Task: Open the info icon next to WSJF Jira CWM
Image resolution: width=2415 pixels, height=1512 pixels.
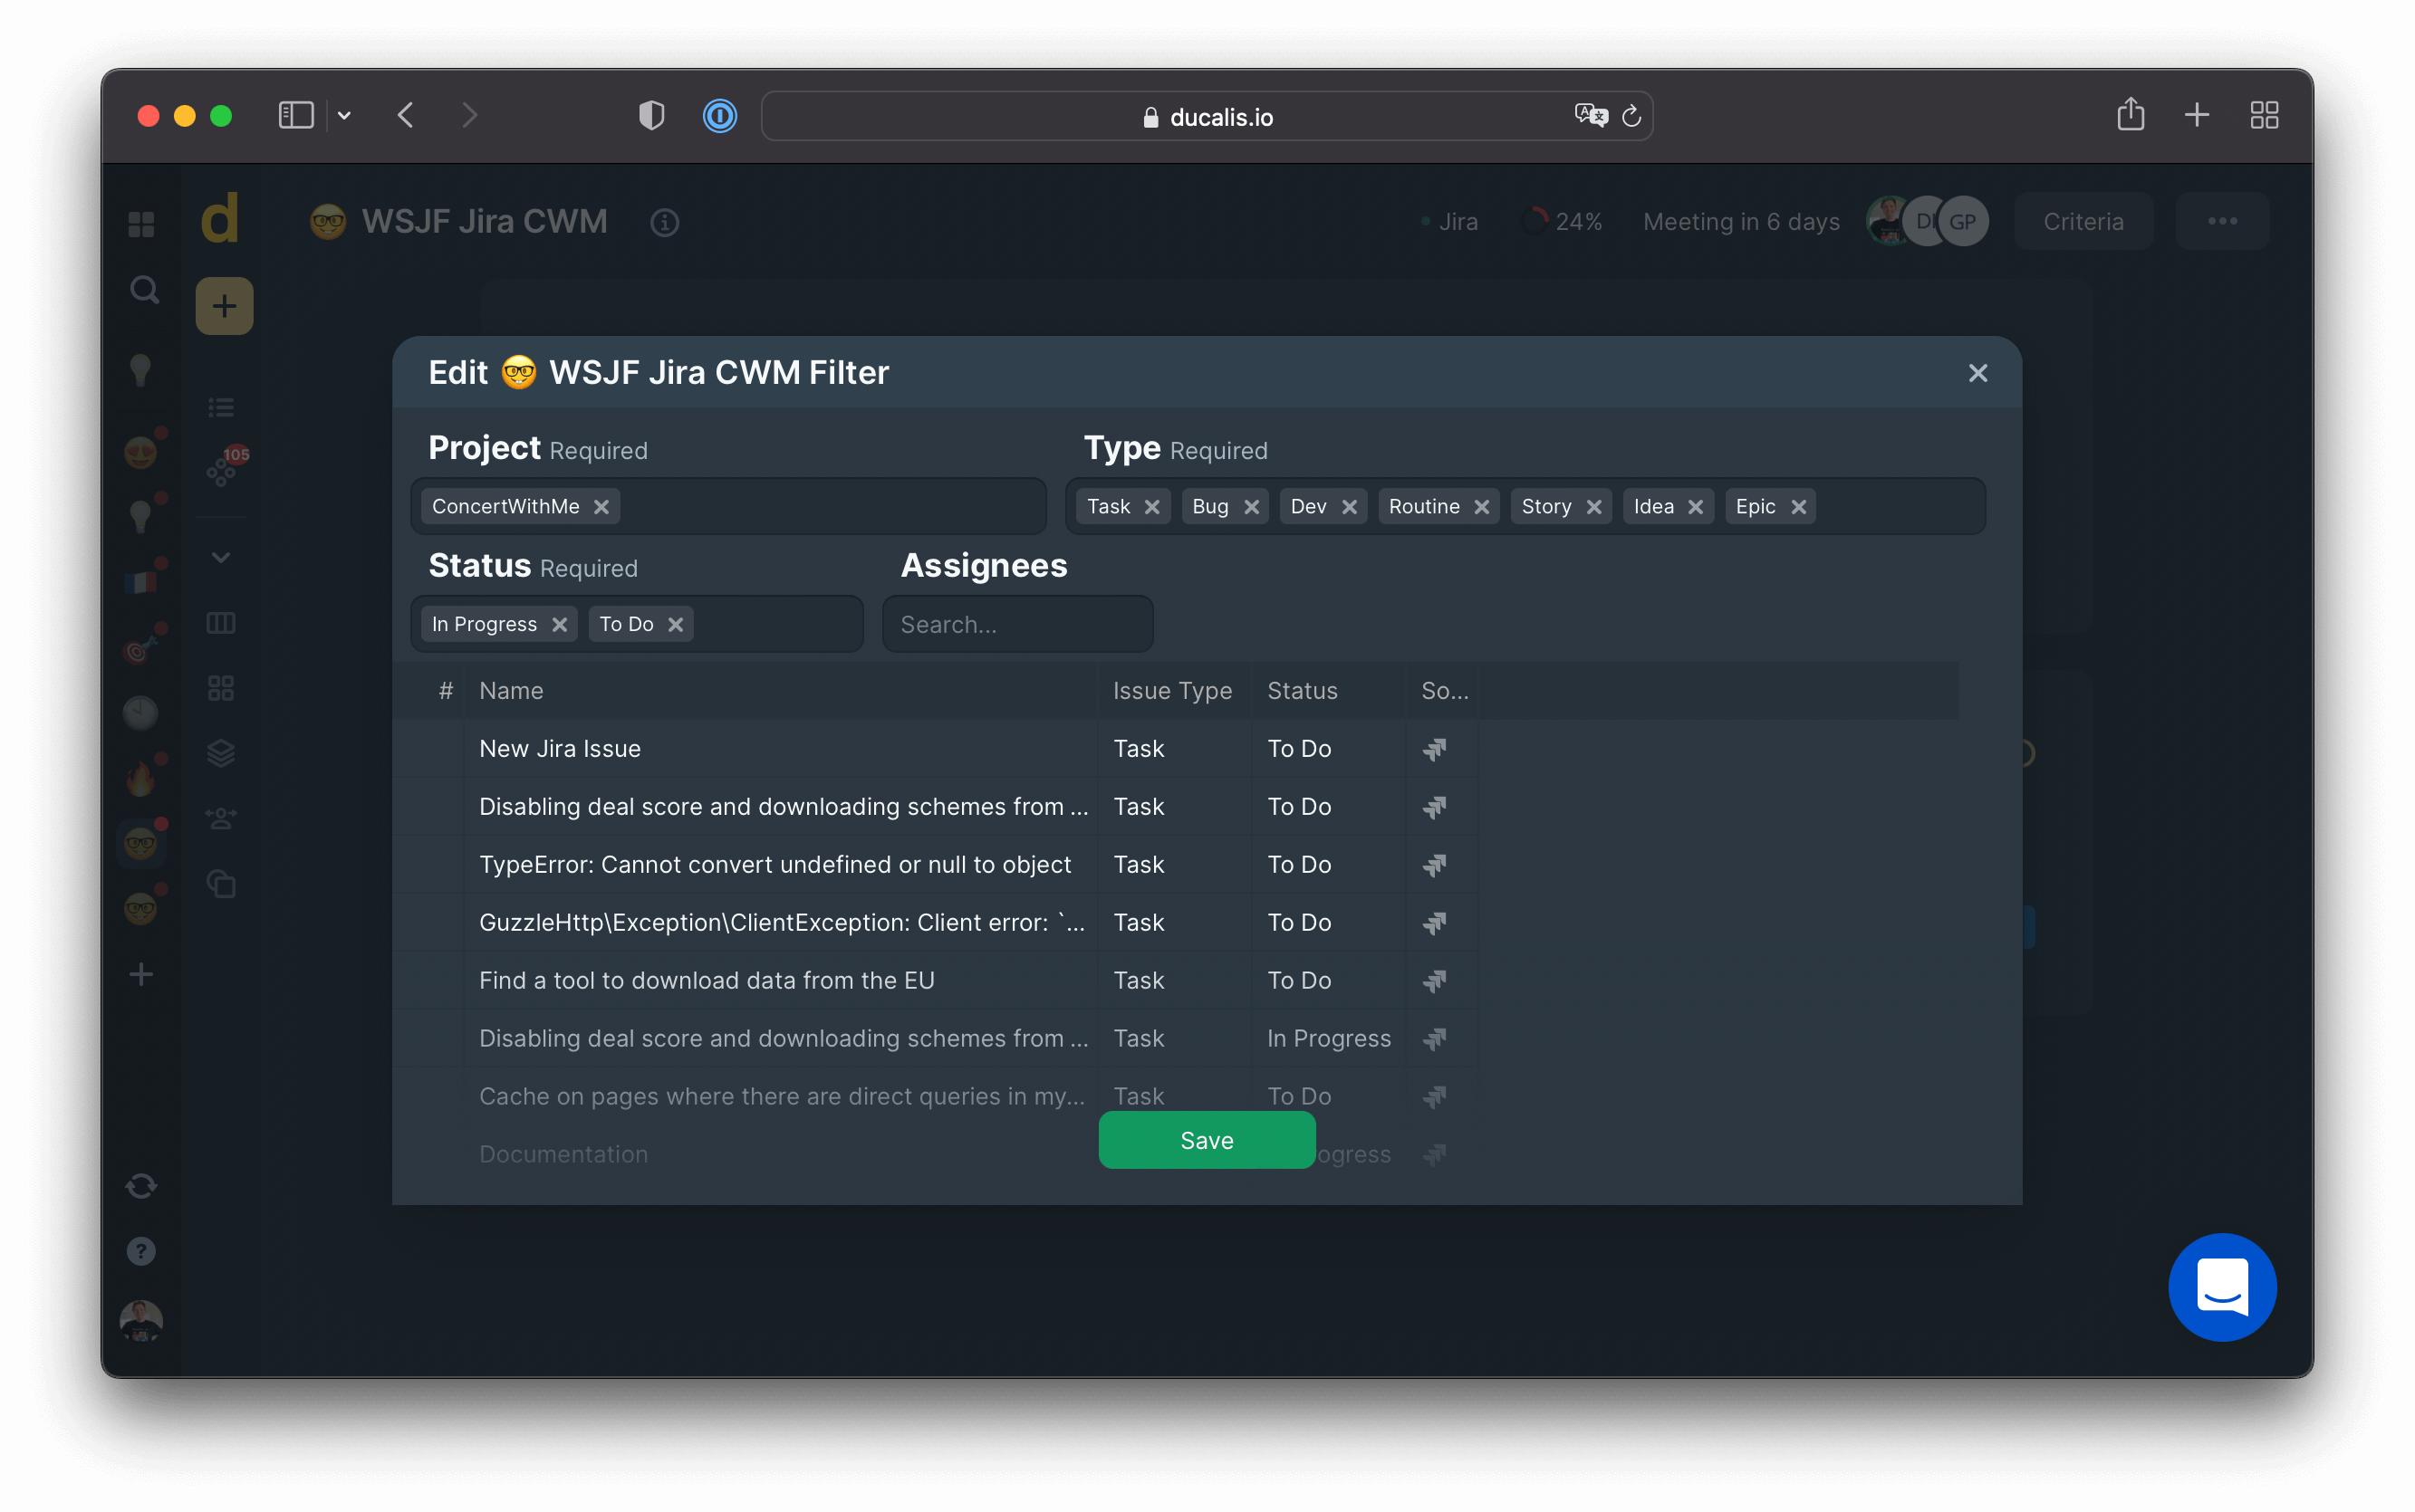Action: (x=664, y=222)
